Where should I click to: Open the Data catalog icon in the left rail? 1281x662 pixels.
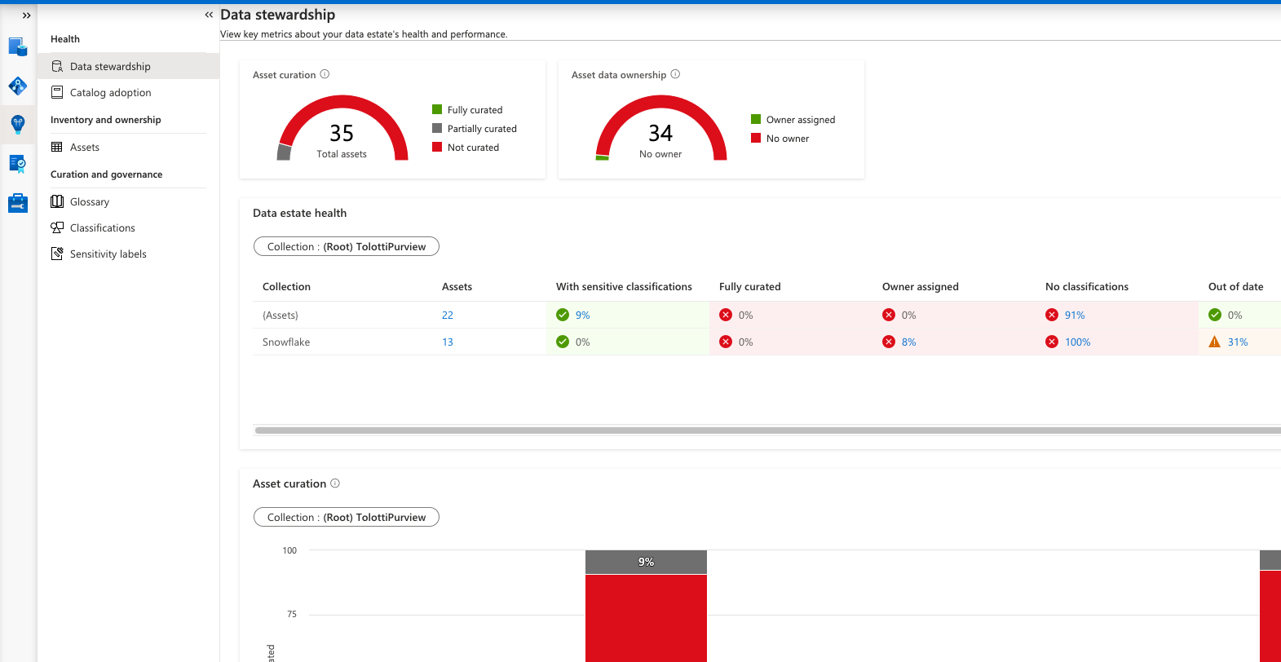pyautogui.click(x=18, y=46)
